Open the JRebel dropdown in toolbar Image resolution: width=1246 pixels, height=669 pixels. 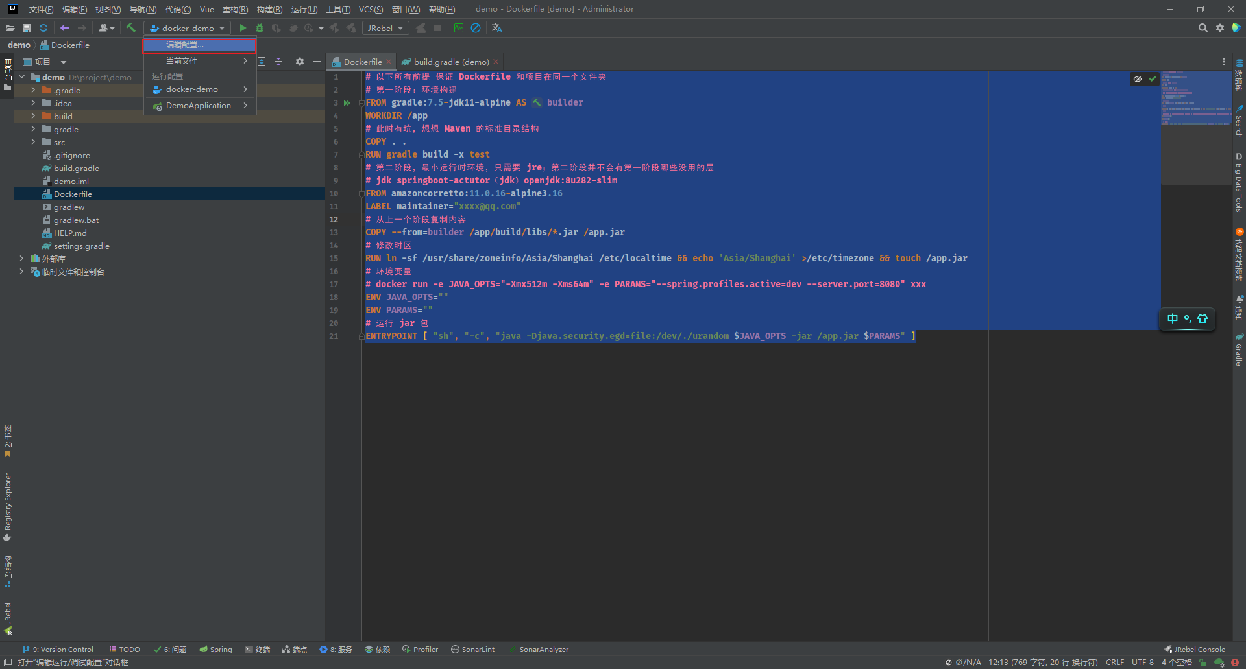pyautogui.click(x=385, y=28)
